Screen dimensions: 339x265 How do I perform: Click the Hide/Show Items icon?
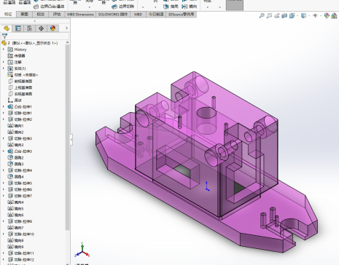tap(316, 16)
